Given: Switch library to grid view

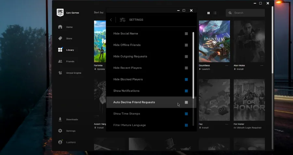Looking at the screenshot, I should [x=209, y=13].
